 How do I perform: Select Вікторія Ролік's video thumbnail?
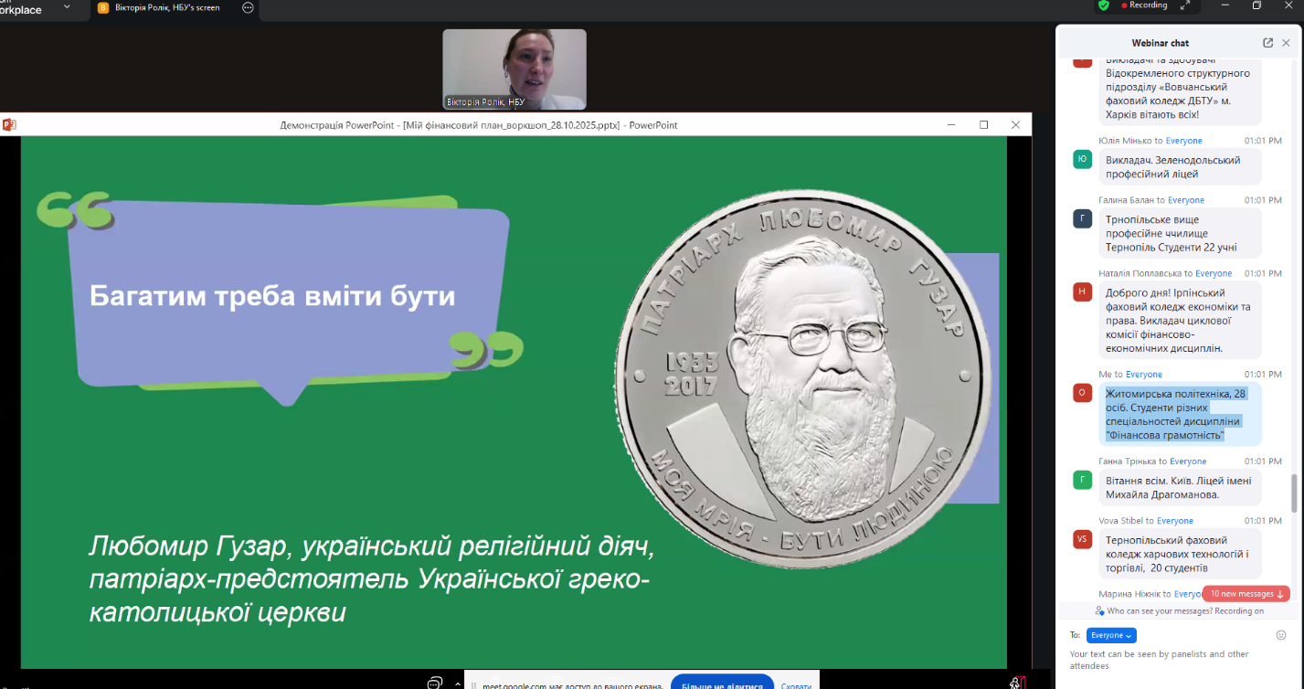point(514,69)
